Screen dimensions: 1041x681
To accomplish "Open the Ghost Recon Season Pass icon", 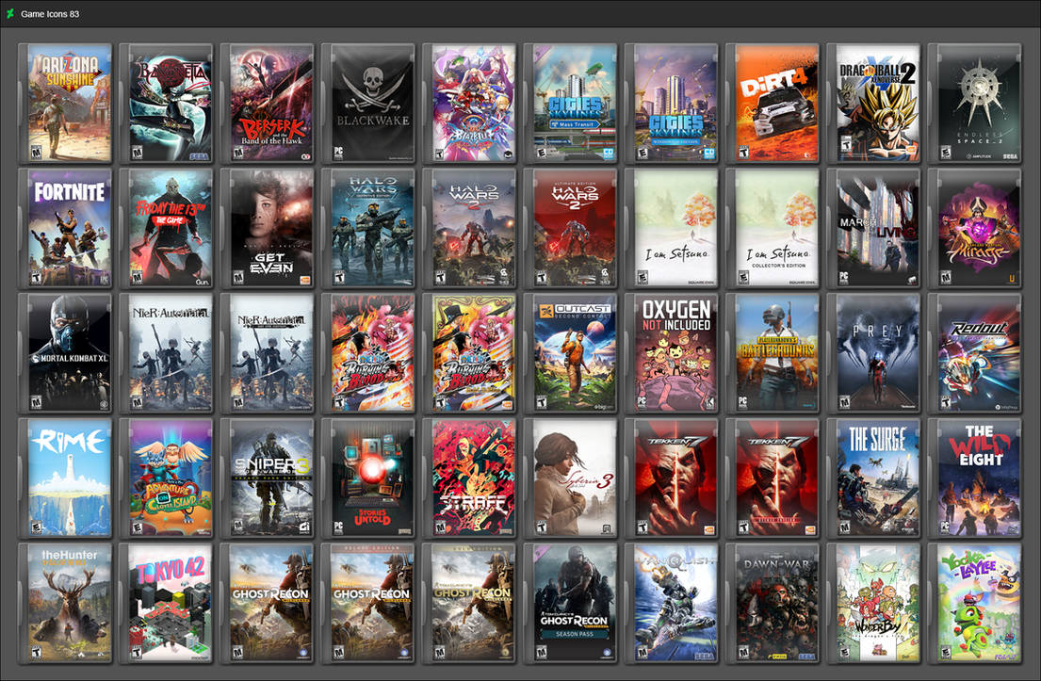I will pyautogui.click(x=570, y=604).
